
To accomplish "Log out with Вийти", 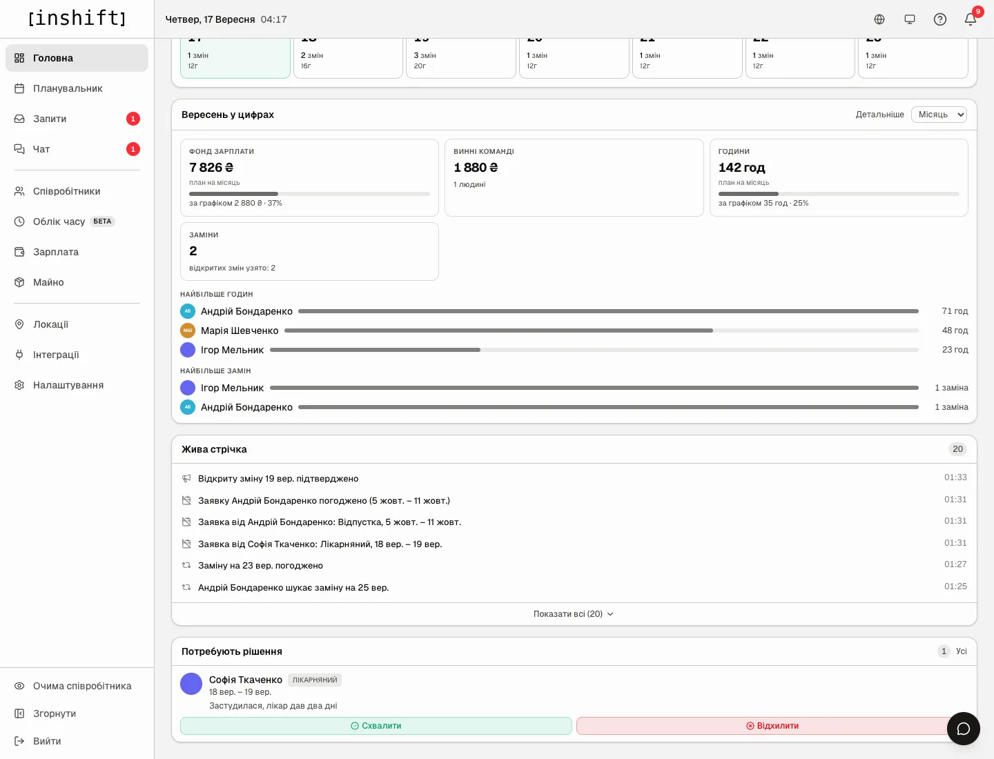I will pyautogui.click(x=77, y=741).
